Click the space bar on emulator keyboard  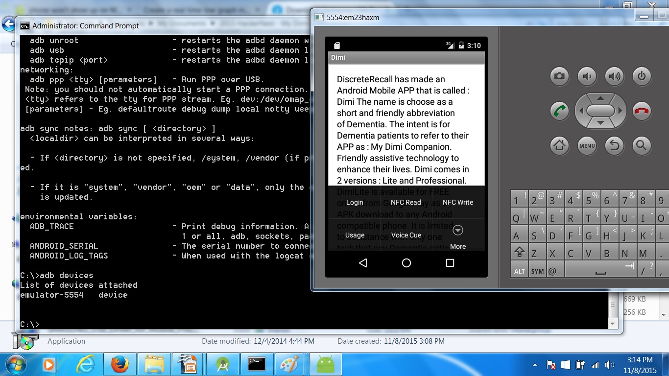pos(600,270)
